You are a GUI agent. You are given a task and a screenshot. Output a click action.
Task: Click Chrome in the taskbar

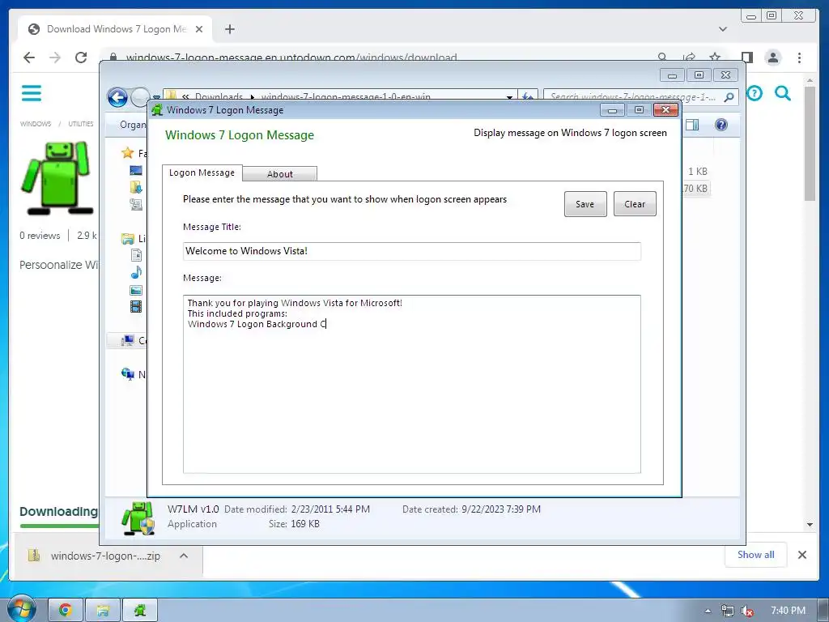click(x=66, y=611)
